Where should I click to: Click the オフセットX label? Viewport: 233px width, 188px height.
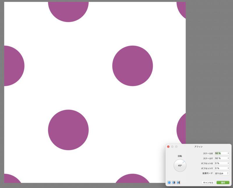[x=207, y=163]
